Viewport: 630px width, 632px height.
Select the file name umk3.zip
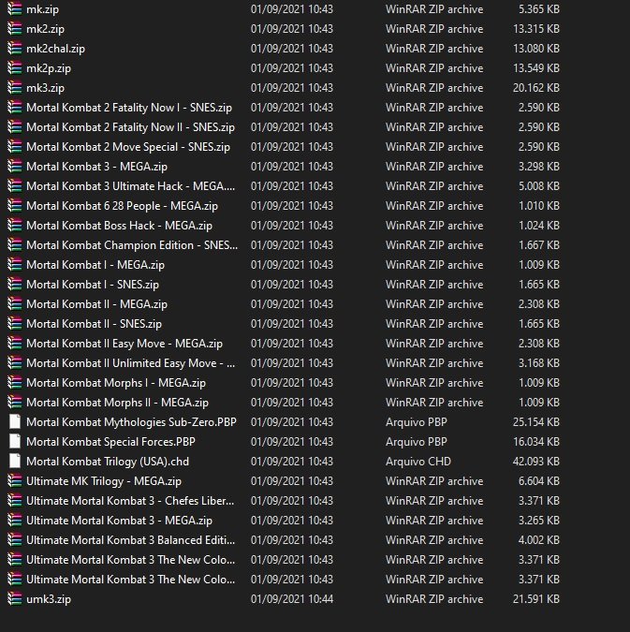pyautogui.click(x=49, y=599)
